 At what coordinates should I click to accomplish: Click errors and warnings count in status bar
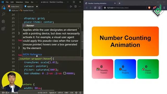tap(5, 93)
